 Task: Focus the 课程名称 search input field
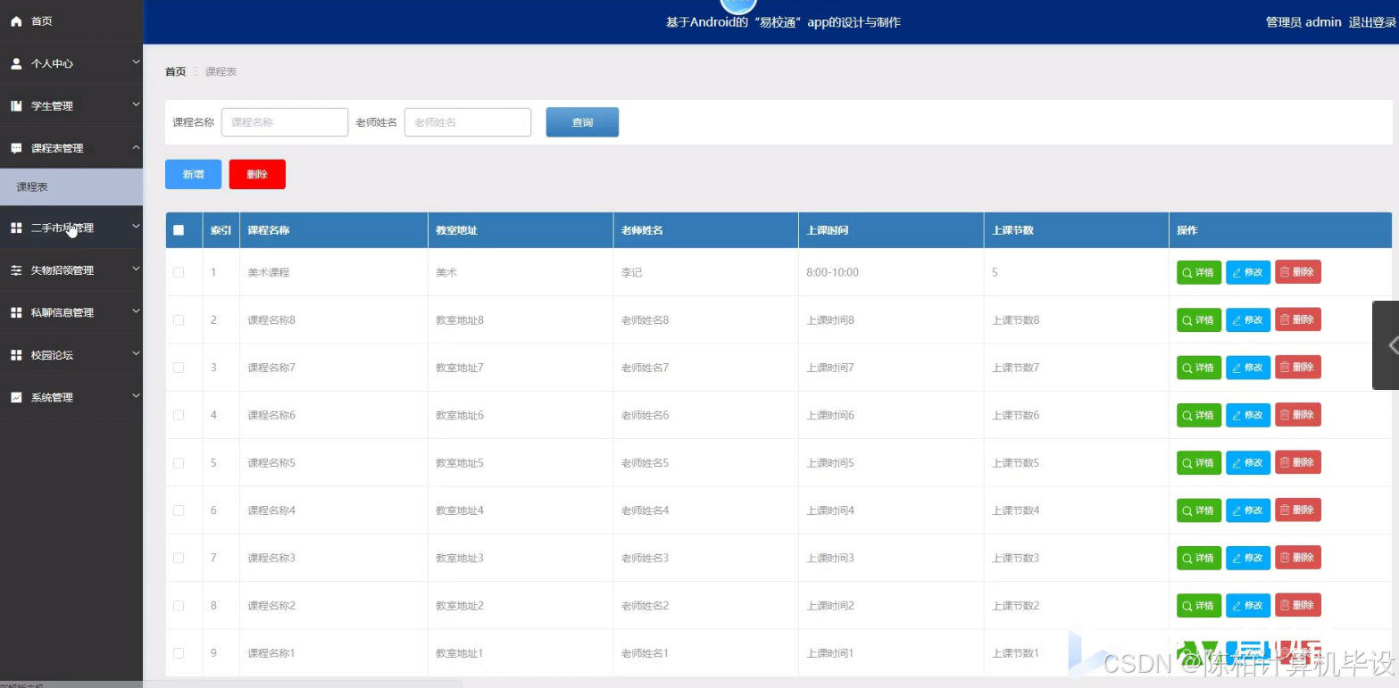[x=285, y=122]
